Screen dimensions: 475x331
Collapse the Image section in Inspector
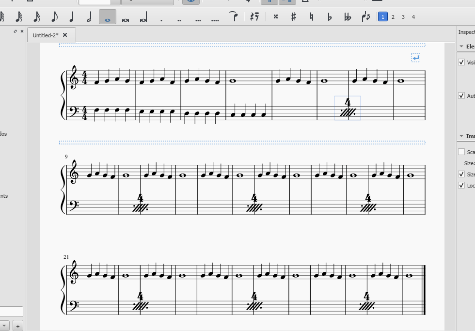coord(462,136)
